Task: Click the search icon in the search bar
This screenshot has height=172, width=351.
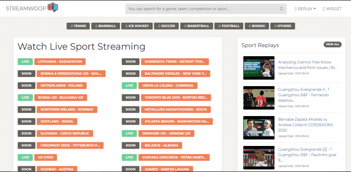Action: [282, 9]
